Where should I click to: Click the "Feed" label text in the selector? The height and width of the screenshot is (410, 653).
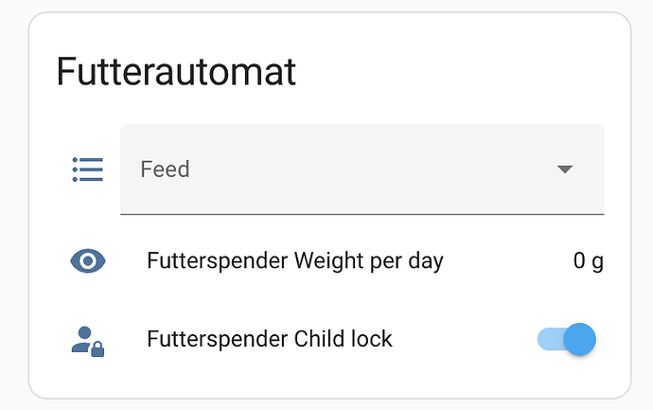(166, 169)
